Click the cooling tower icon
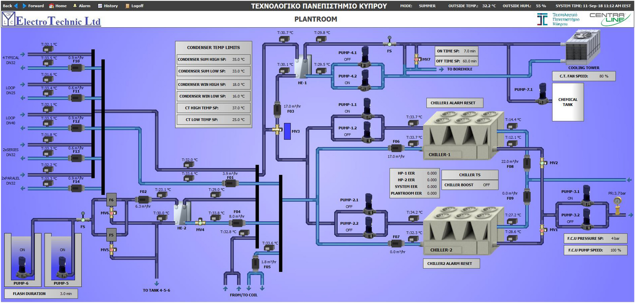The width and height of the screenshot is (635, 303). point(582,47)
